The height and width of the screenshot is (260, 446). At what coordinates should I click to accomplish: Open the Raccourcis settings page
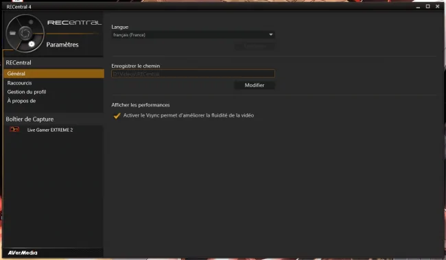(19, 83)
